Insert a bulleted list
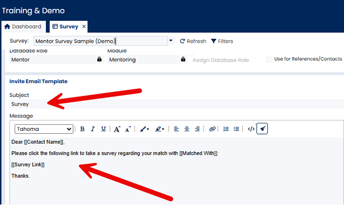 (236, 129)
